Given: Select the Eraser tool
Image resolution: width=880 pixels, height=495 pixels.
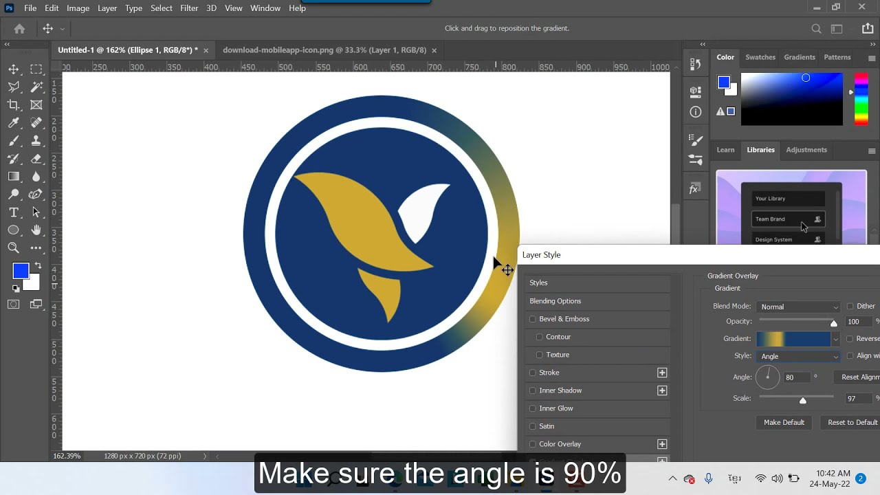Looking at the screenshot, I should [x=36, y=159].
